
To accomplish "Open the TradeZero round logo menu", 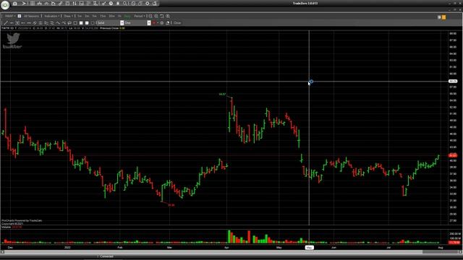I will [5, 5].
